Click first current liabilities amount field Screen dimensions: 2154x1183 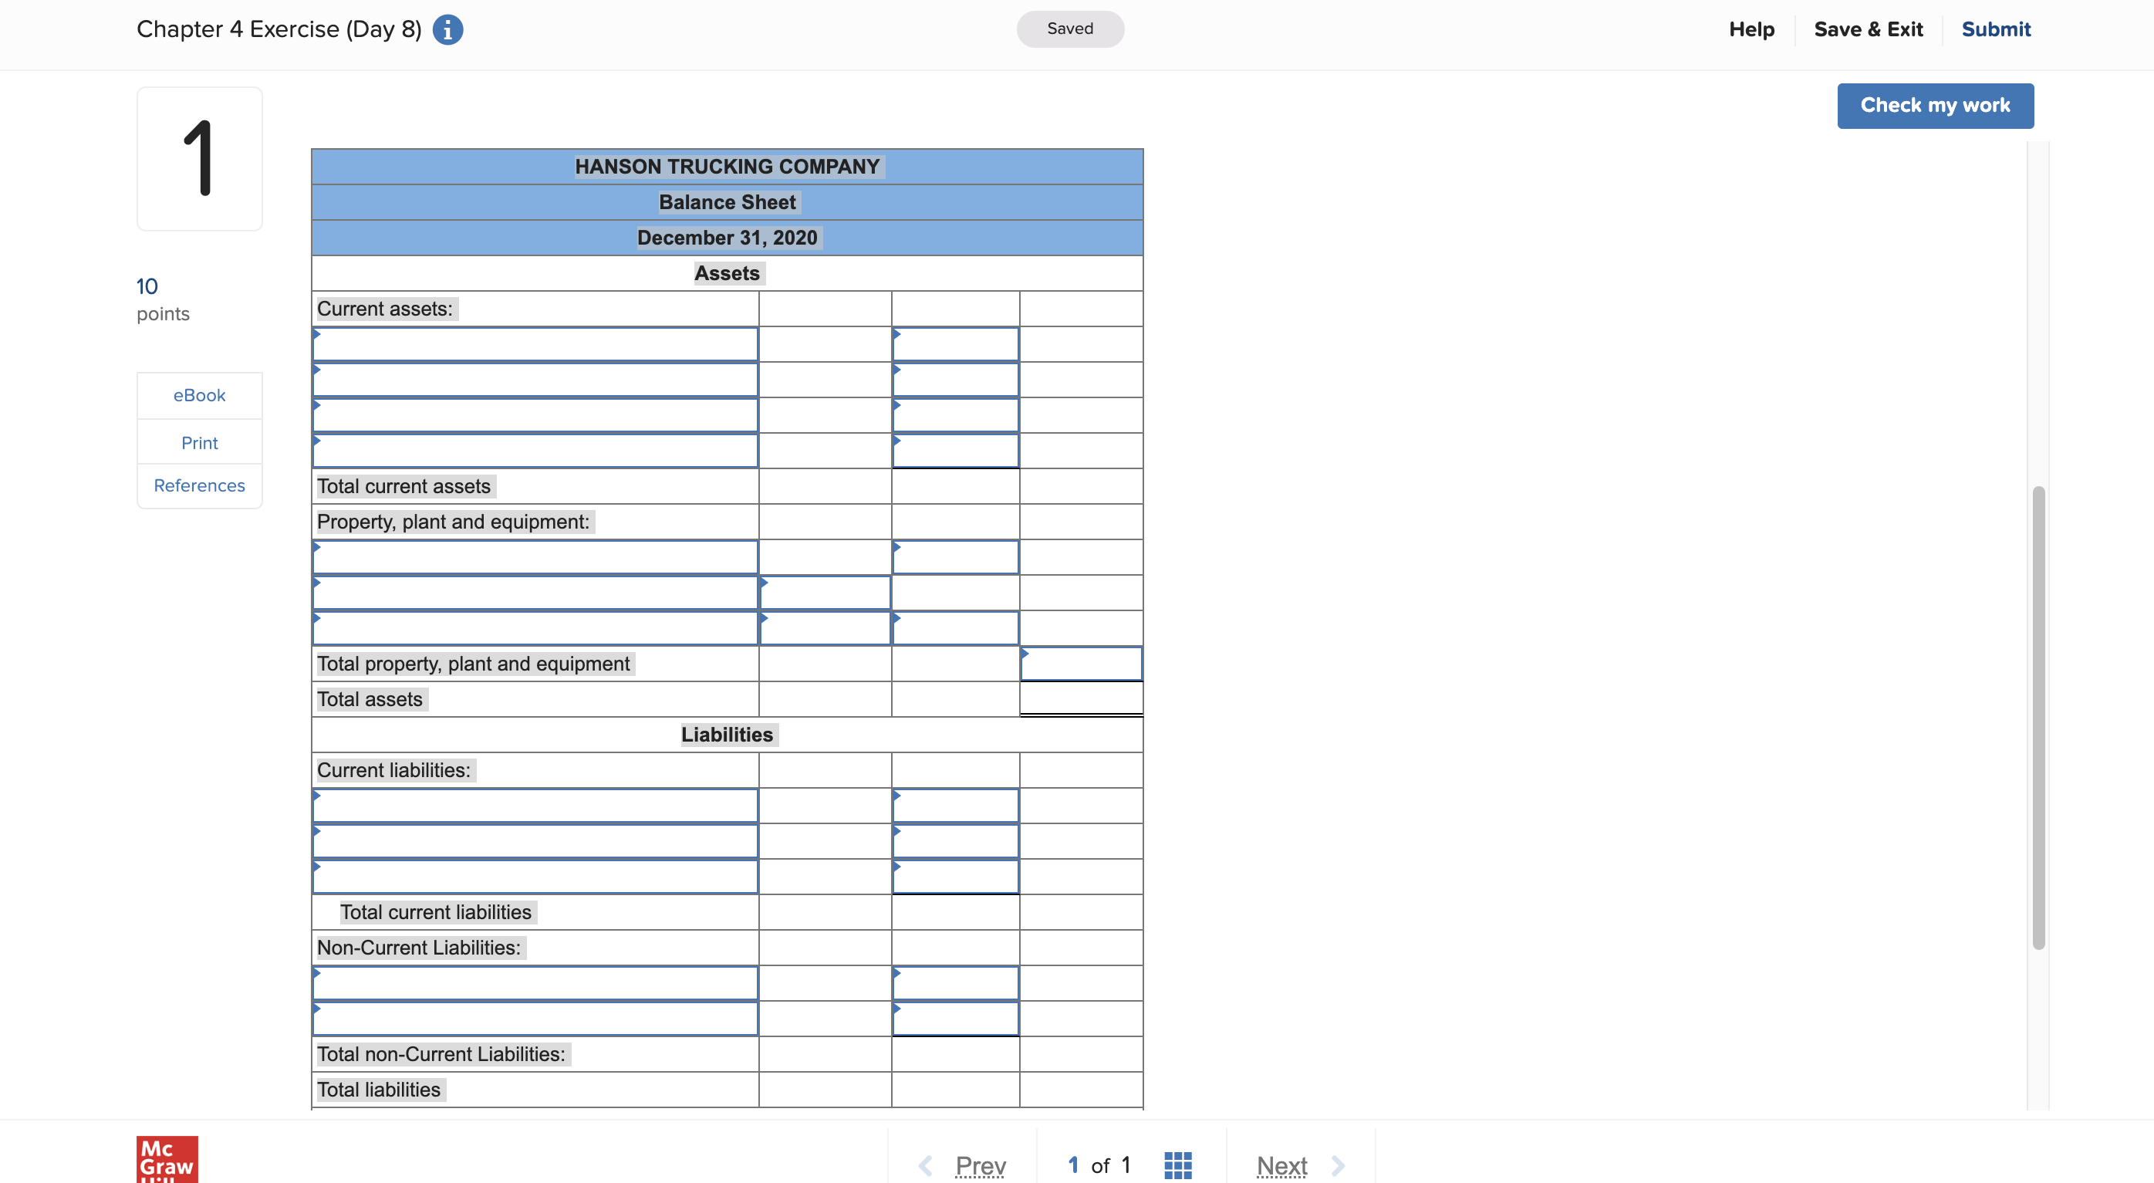[955, 806]
